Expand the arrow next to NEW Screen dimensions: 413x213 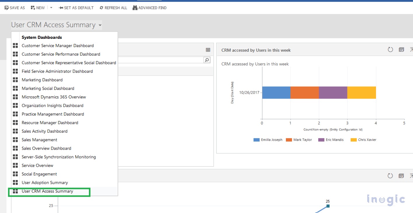tap(51, 8)
